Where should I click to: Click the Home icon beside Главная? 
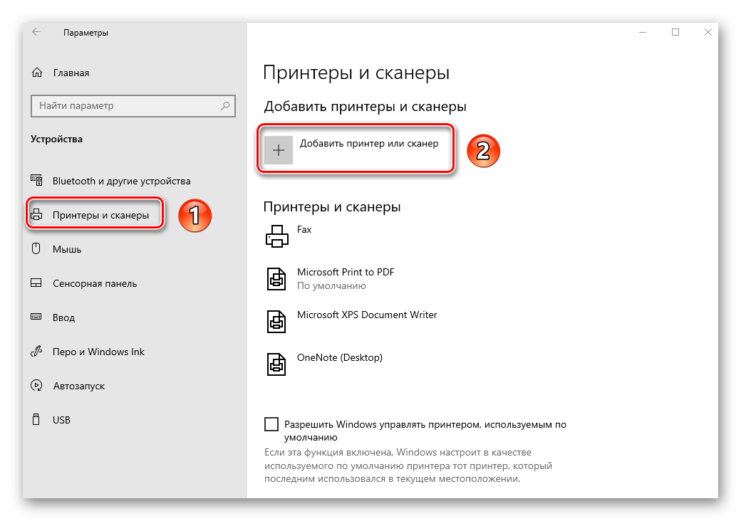(36, 73)
